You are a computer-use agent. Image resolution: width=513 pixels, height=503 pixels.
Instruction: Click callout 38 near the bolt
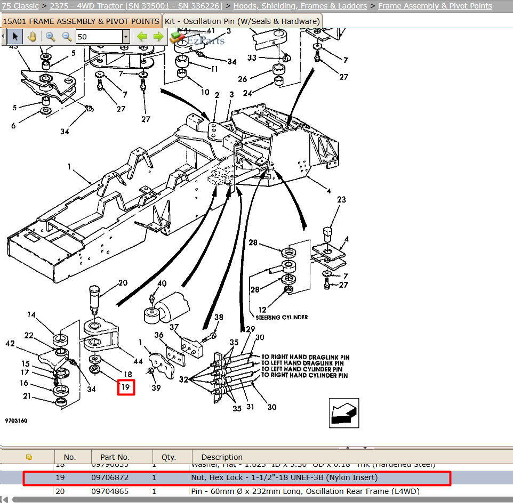pos(219,317)
